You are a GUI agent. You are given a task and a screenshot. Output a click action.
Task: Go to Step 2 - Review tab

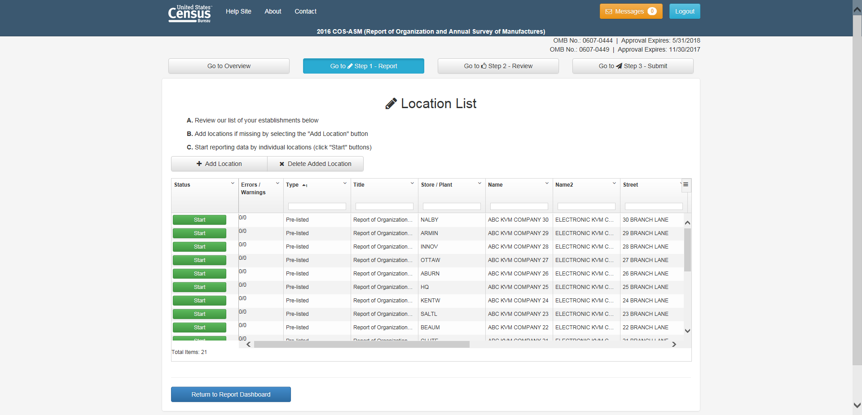(x=498, y=66)
